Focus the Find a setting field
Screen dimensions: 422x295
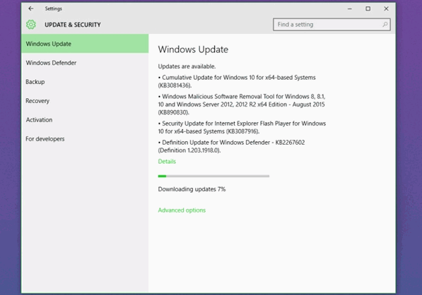click(x=332, y=25)
